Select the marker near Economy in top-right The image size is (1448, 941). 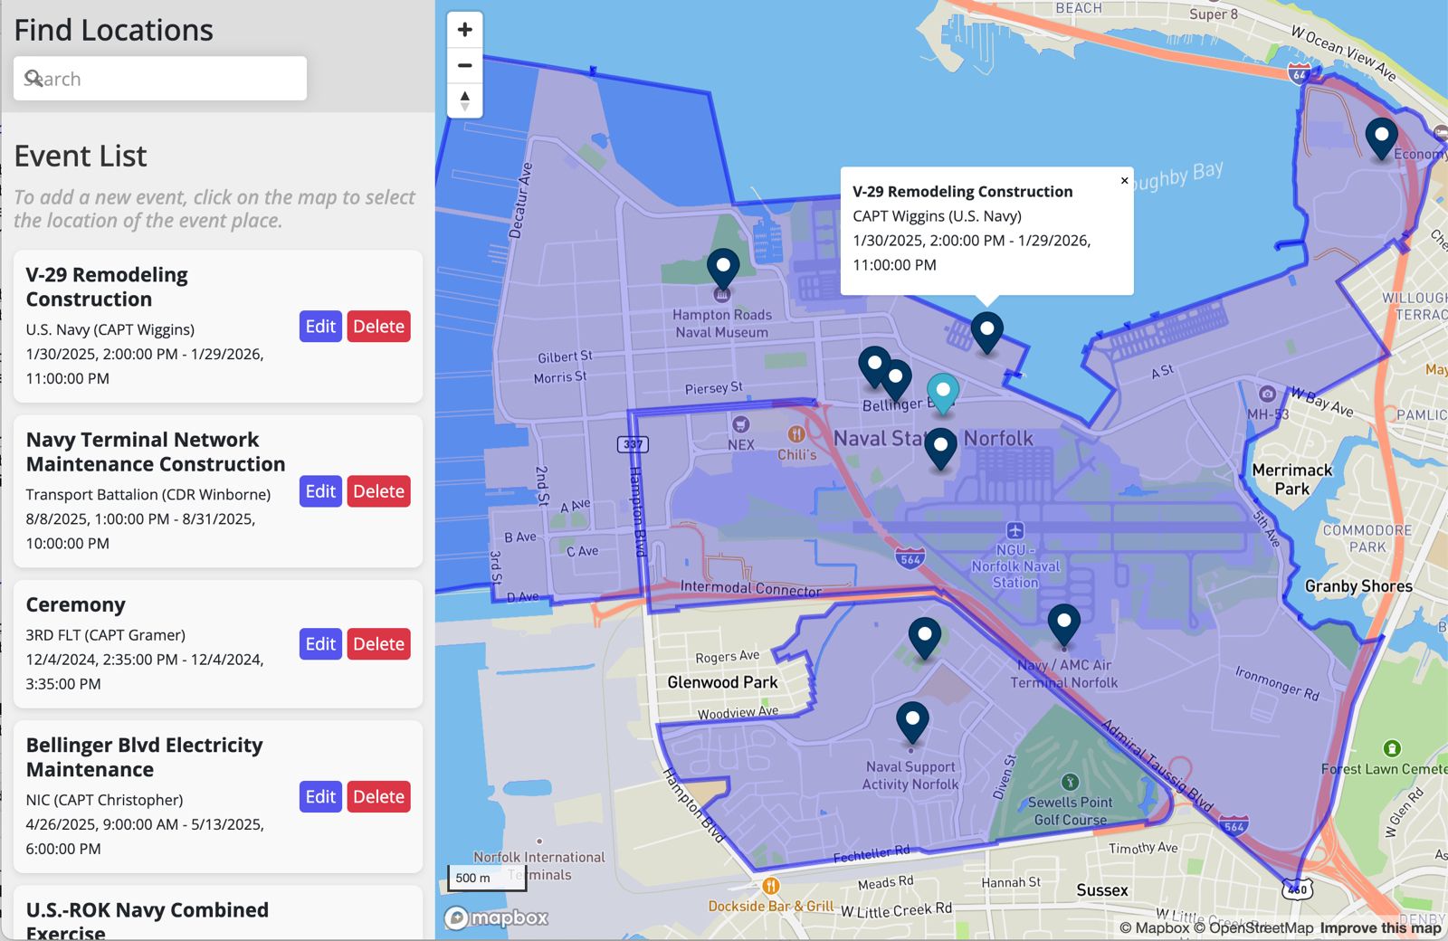[1381, 138]
